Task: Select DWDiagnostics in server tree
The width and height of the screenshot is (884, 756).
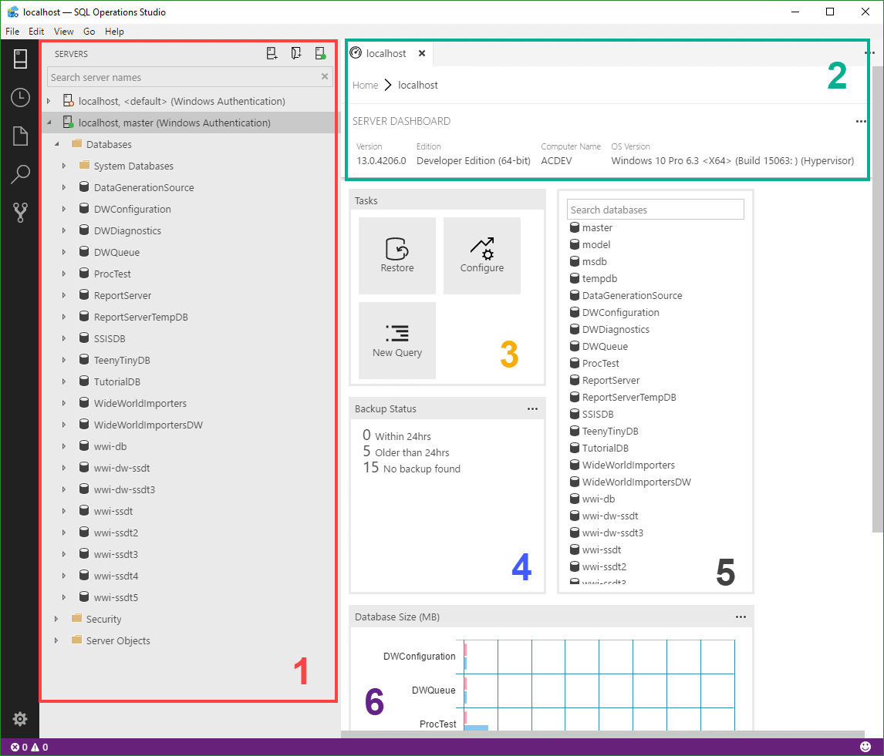Action: [x=127, y=230]
